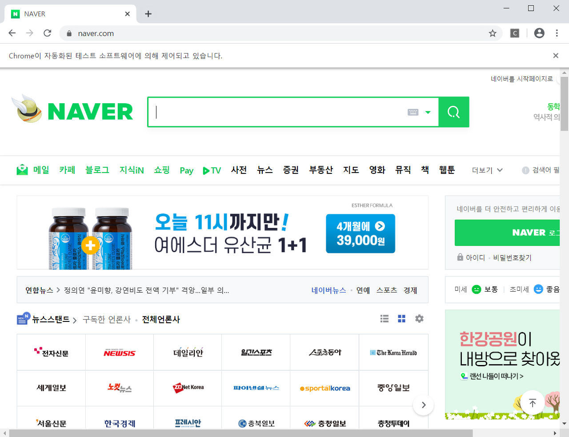Open the 전자신문 publisher tile
Viewport: 569px width, 437px height.
coord(51,352)
